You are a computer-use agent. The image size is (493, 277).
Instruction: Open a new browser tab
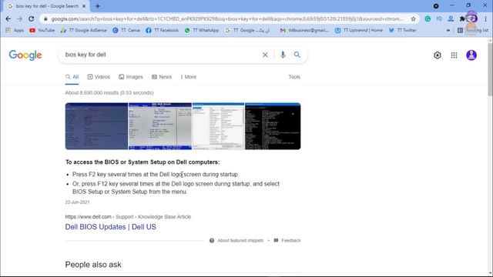(98, 6)
